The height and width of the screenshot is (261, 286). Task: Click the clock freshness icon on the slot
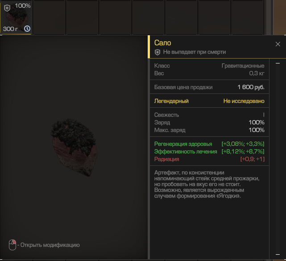27,29
